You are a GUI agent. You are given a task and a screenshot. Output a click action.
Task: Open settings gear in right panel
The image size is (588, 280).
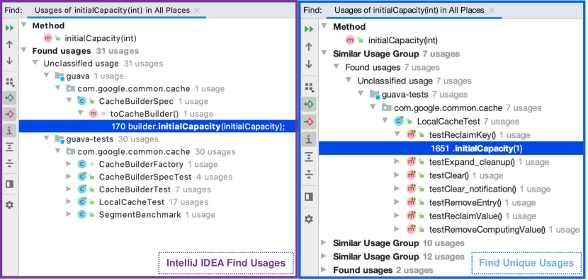pyautogui.click(x=309, y=219)
